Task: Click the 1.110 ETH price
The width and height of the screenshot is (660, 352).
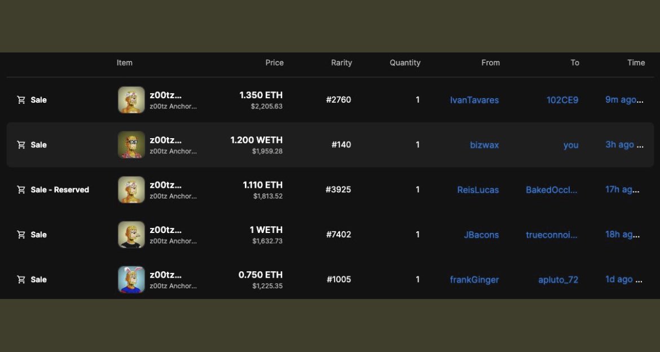Action: coord(263,185)
